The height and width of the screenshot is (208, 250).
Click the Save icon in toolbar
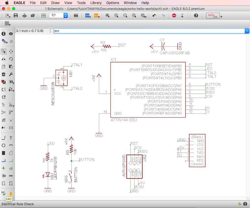(x=16, y=16)
